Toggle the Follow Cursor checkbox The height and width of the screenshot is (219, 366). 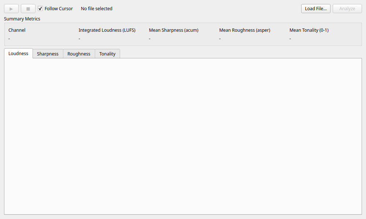coord(41,8)
